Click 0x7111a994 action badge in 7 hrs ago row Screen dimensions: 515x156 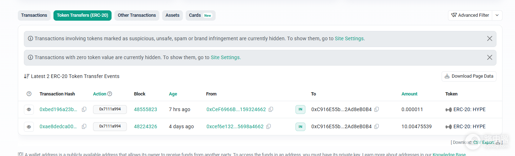click(x=110, y=109)
